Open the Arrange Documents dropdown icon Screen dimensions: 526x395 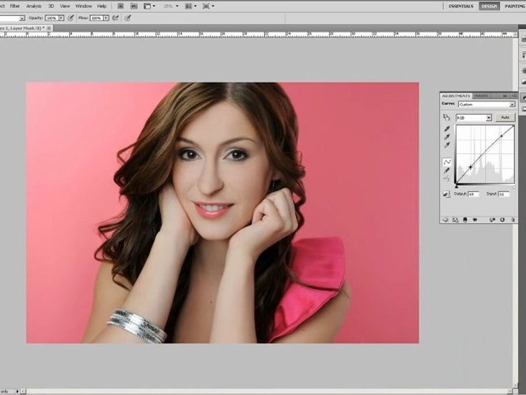coord(191,6)
